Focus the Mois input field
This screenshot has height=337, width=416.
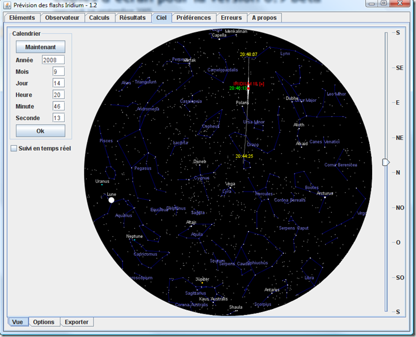pos(58,72)
